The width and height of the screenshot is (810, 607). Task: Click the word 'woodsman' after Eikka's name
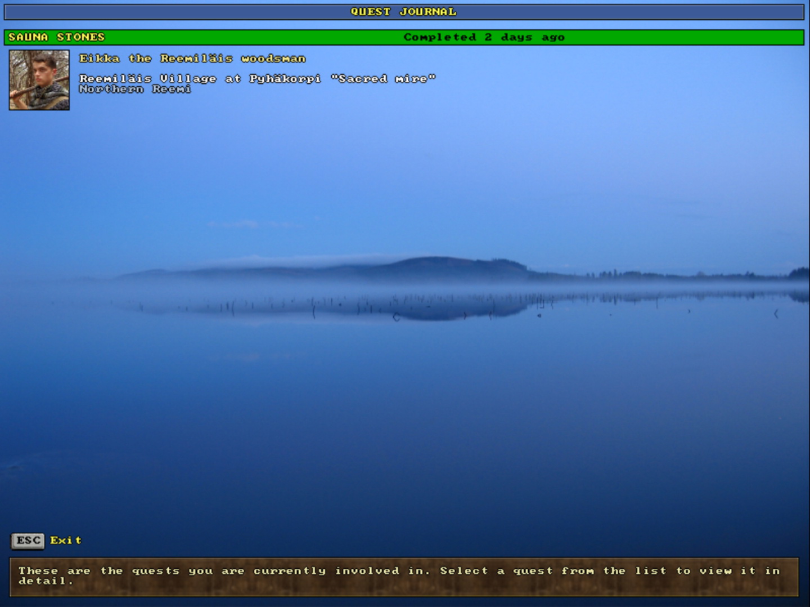[x=273, y=59]
